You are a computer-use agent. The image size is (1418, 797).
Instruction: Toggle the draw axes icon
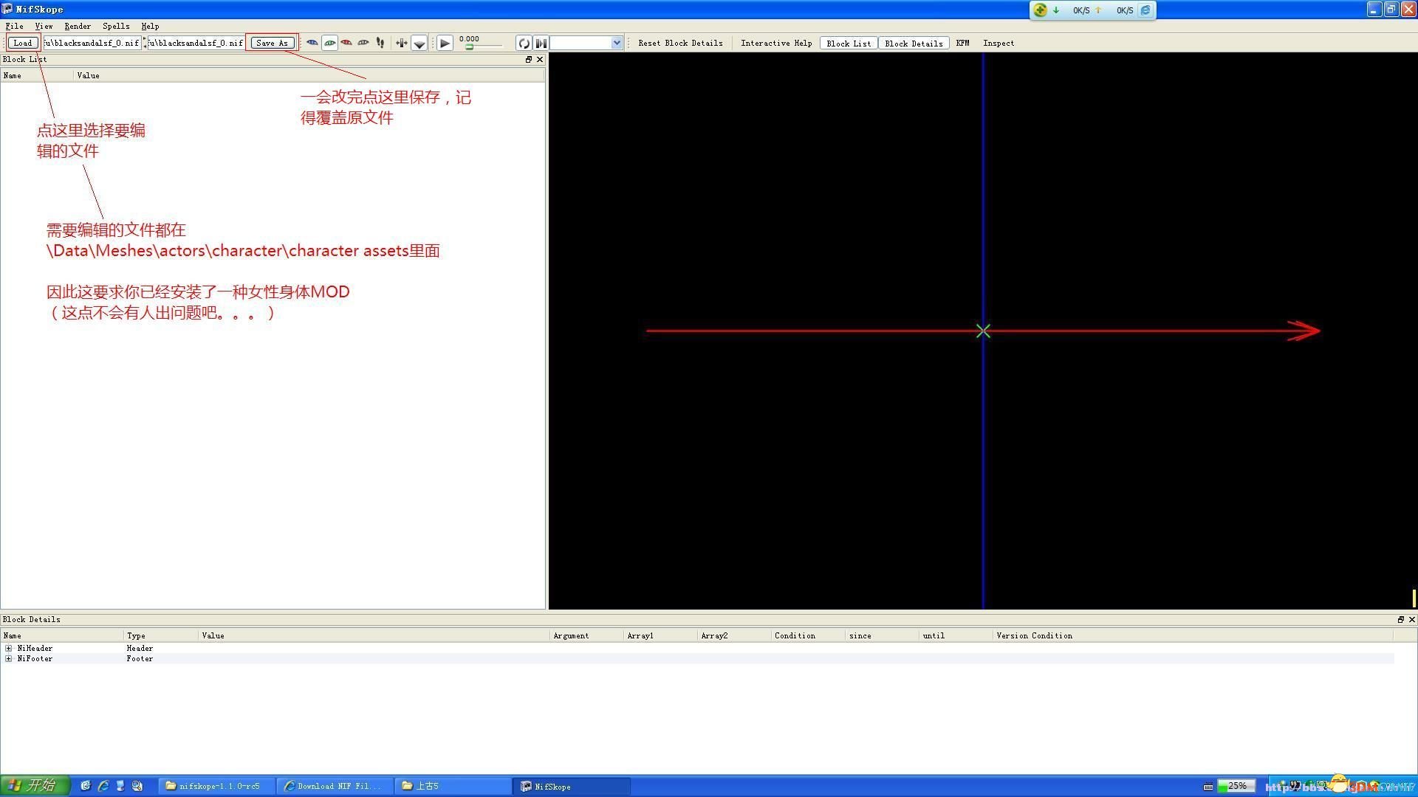click(401, 43)
